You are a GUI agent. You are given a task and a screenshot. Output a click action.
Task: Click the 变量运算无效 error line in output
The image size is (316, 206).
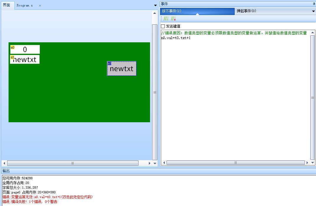47,197
